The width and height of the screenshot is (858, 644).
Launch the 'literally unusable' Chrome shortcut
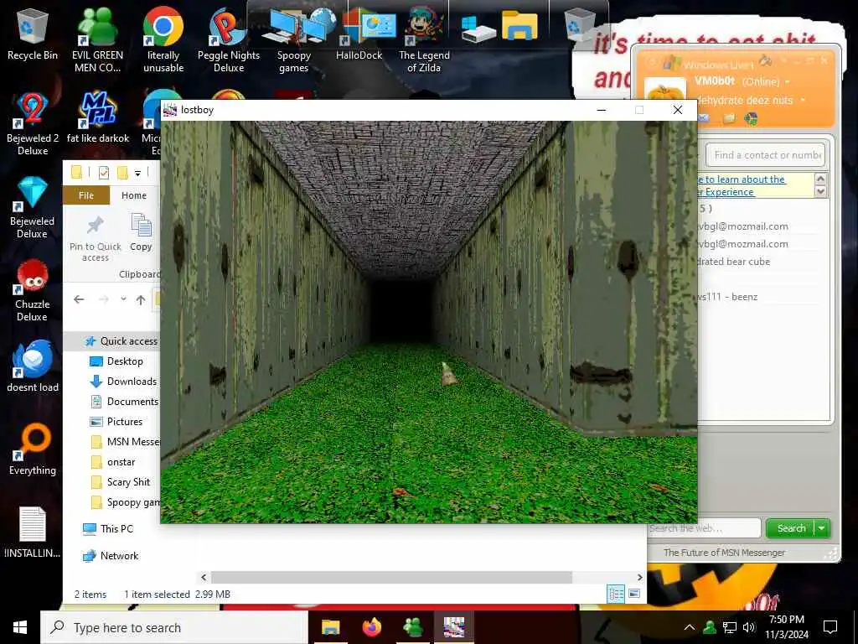tap(163, 39)
